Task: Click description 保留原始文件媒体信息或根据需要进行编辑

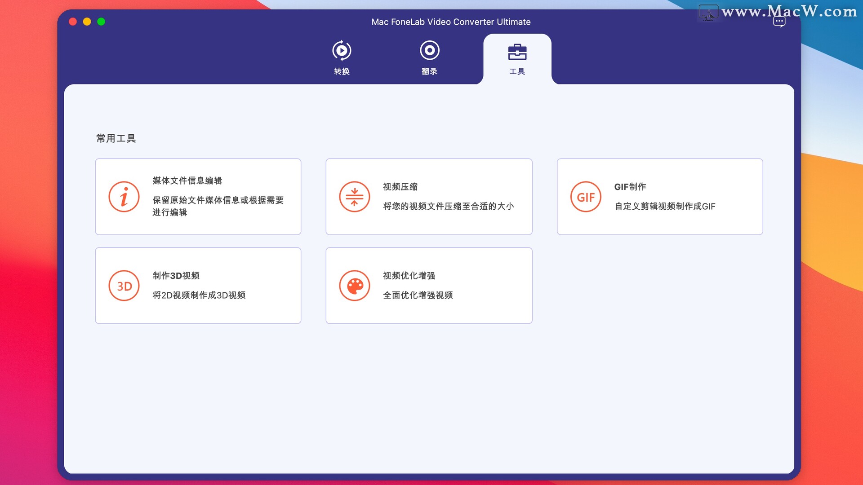Action: click(218, 206)
